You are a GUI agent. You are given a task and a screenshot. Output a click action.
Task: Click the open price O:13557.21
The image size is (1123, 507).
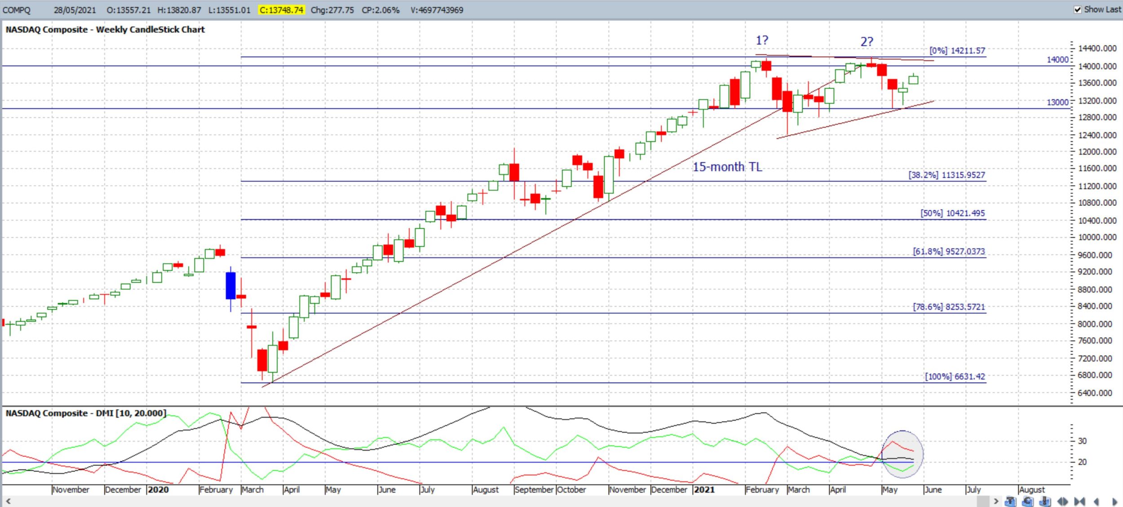pyautogui.click(x=128, y=10)
